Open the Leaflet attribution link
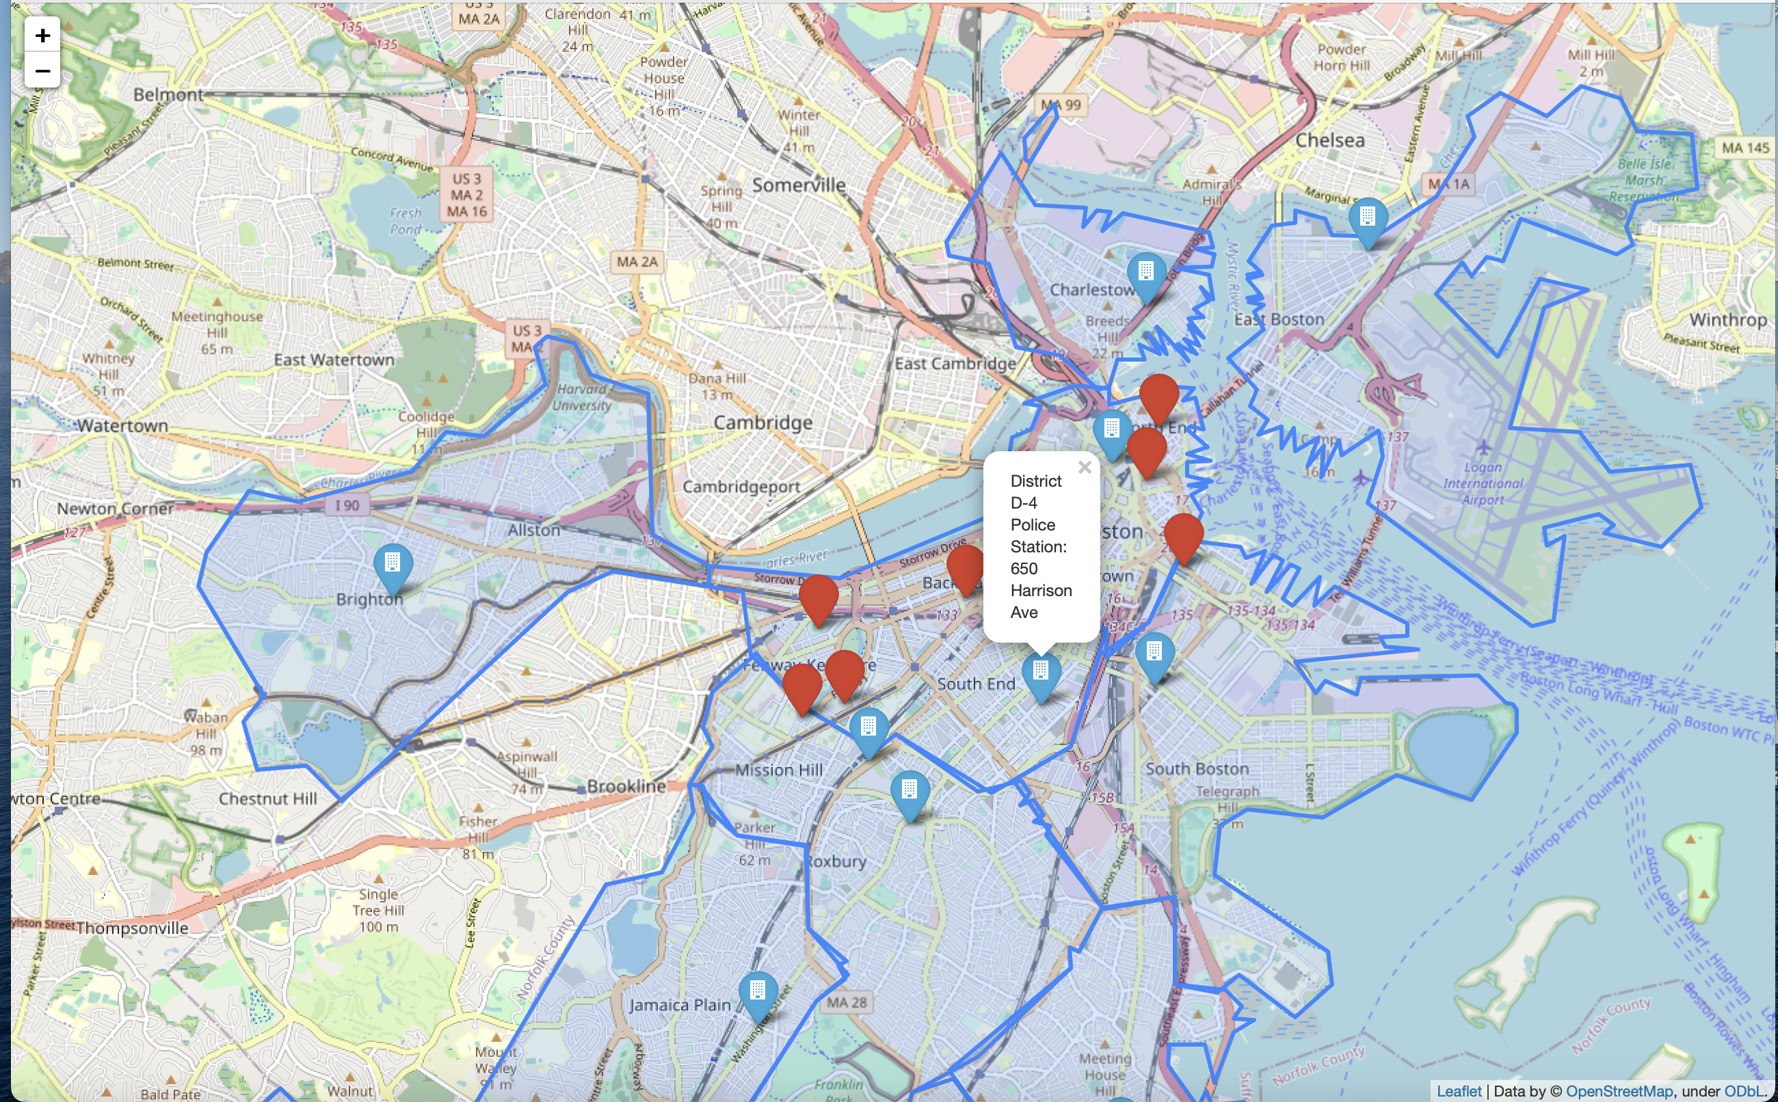The height and width of the screenshot is (1102, 1778). 1459,1090
